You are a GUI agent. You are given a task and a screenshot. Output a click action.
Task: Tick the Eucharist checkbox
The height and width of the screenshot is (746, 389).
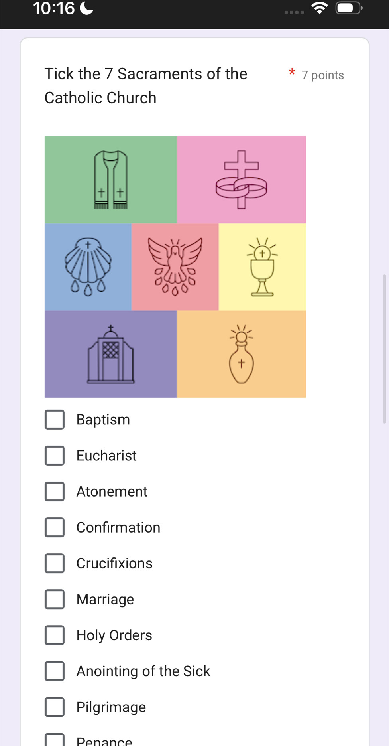point(55,456)
